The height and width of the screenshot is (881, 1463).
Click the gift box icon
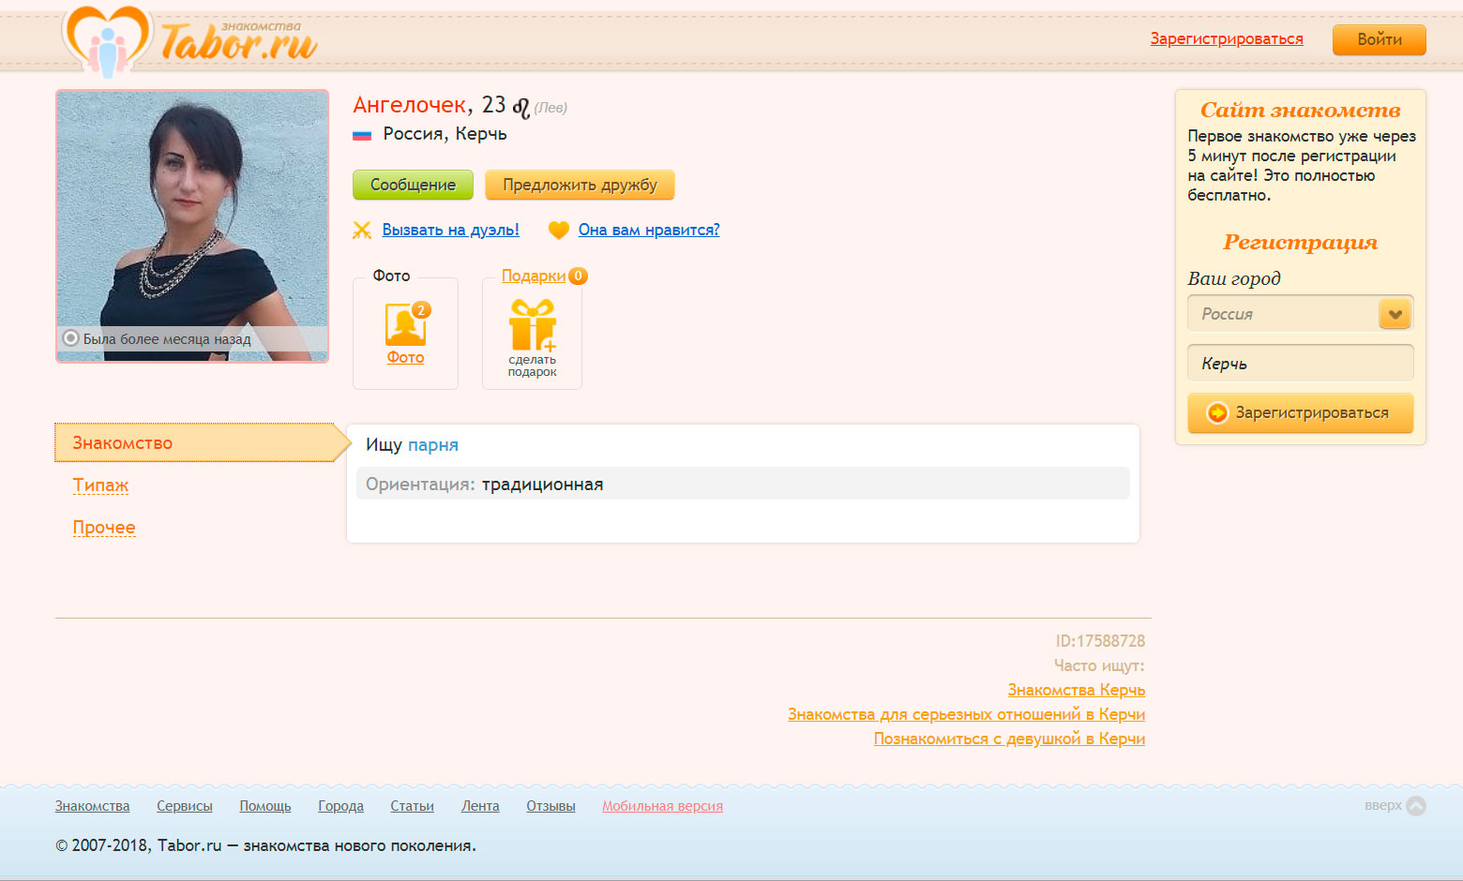click(x=532, y=324)
